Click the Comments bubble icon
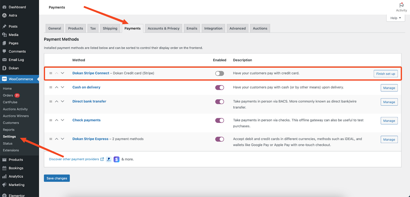Image resolution: width=410 pixels, height=197 pixels. pos(4,51)
